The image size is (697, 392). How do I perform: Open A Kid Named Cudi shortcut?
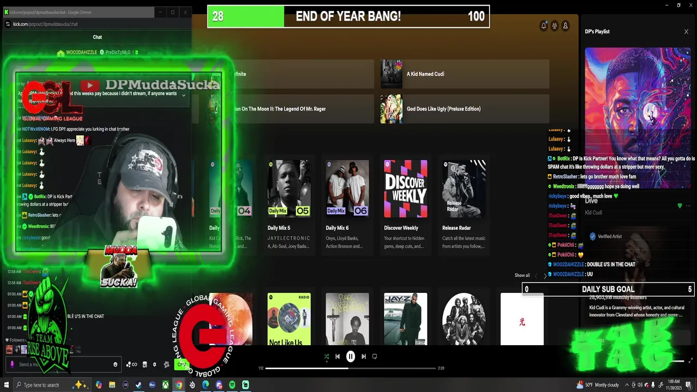pos(465,74)
